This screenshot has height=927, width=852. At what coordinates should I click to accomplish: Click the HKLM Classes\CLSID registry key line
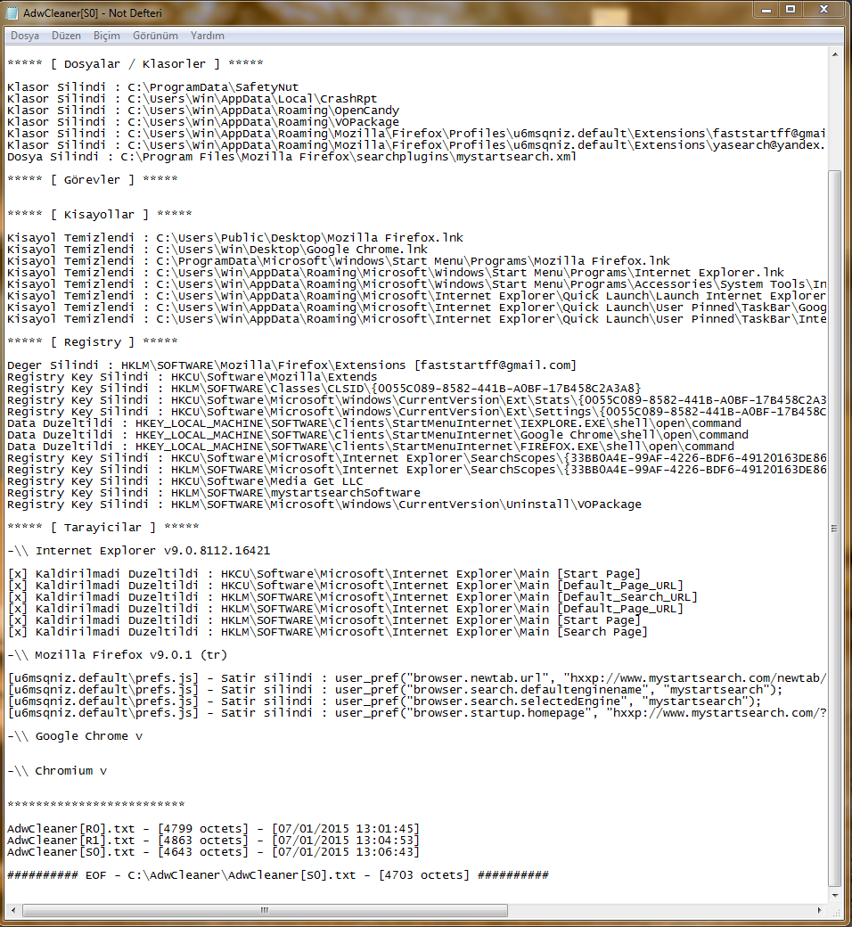click(x=324, y=389)
